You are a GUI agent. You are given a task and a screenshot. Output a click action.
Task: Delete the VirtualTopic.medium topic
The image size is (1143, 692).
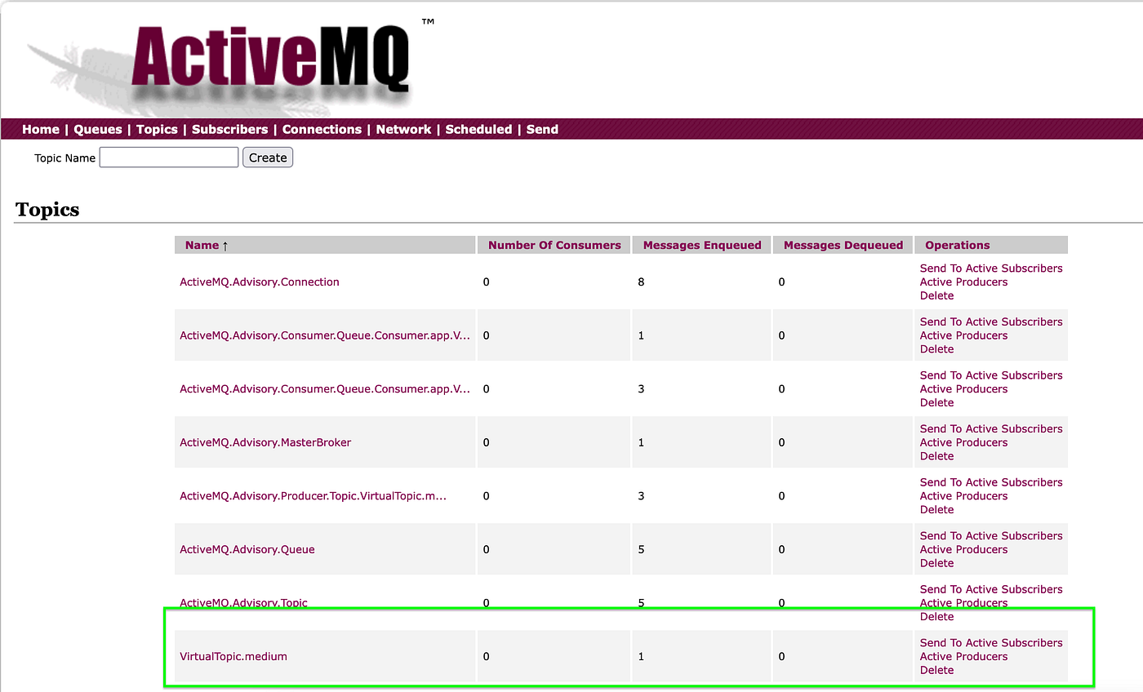click(x=937, y=670)
